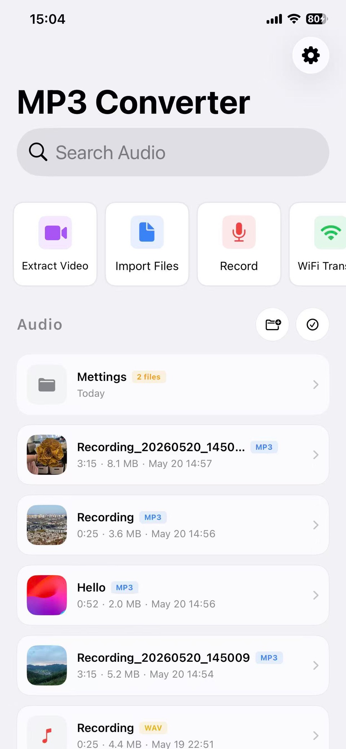Tap details 3:15 · 5.2 MB · May 20 14:54

[145, 674]
